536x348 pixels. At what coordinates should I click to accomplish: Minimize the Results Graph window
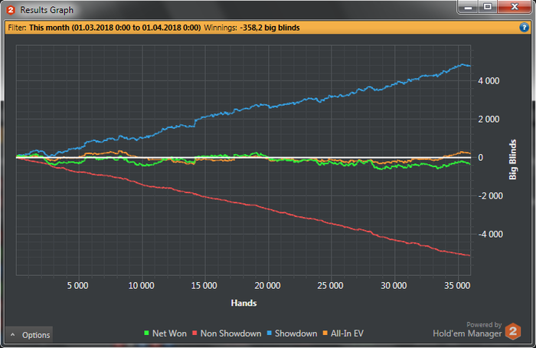[x=468, y=7]
